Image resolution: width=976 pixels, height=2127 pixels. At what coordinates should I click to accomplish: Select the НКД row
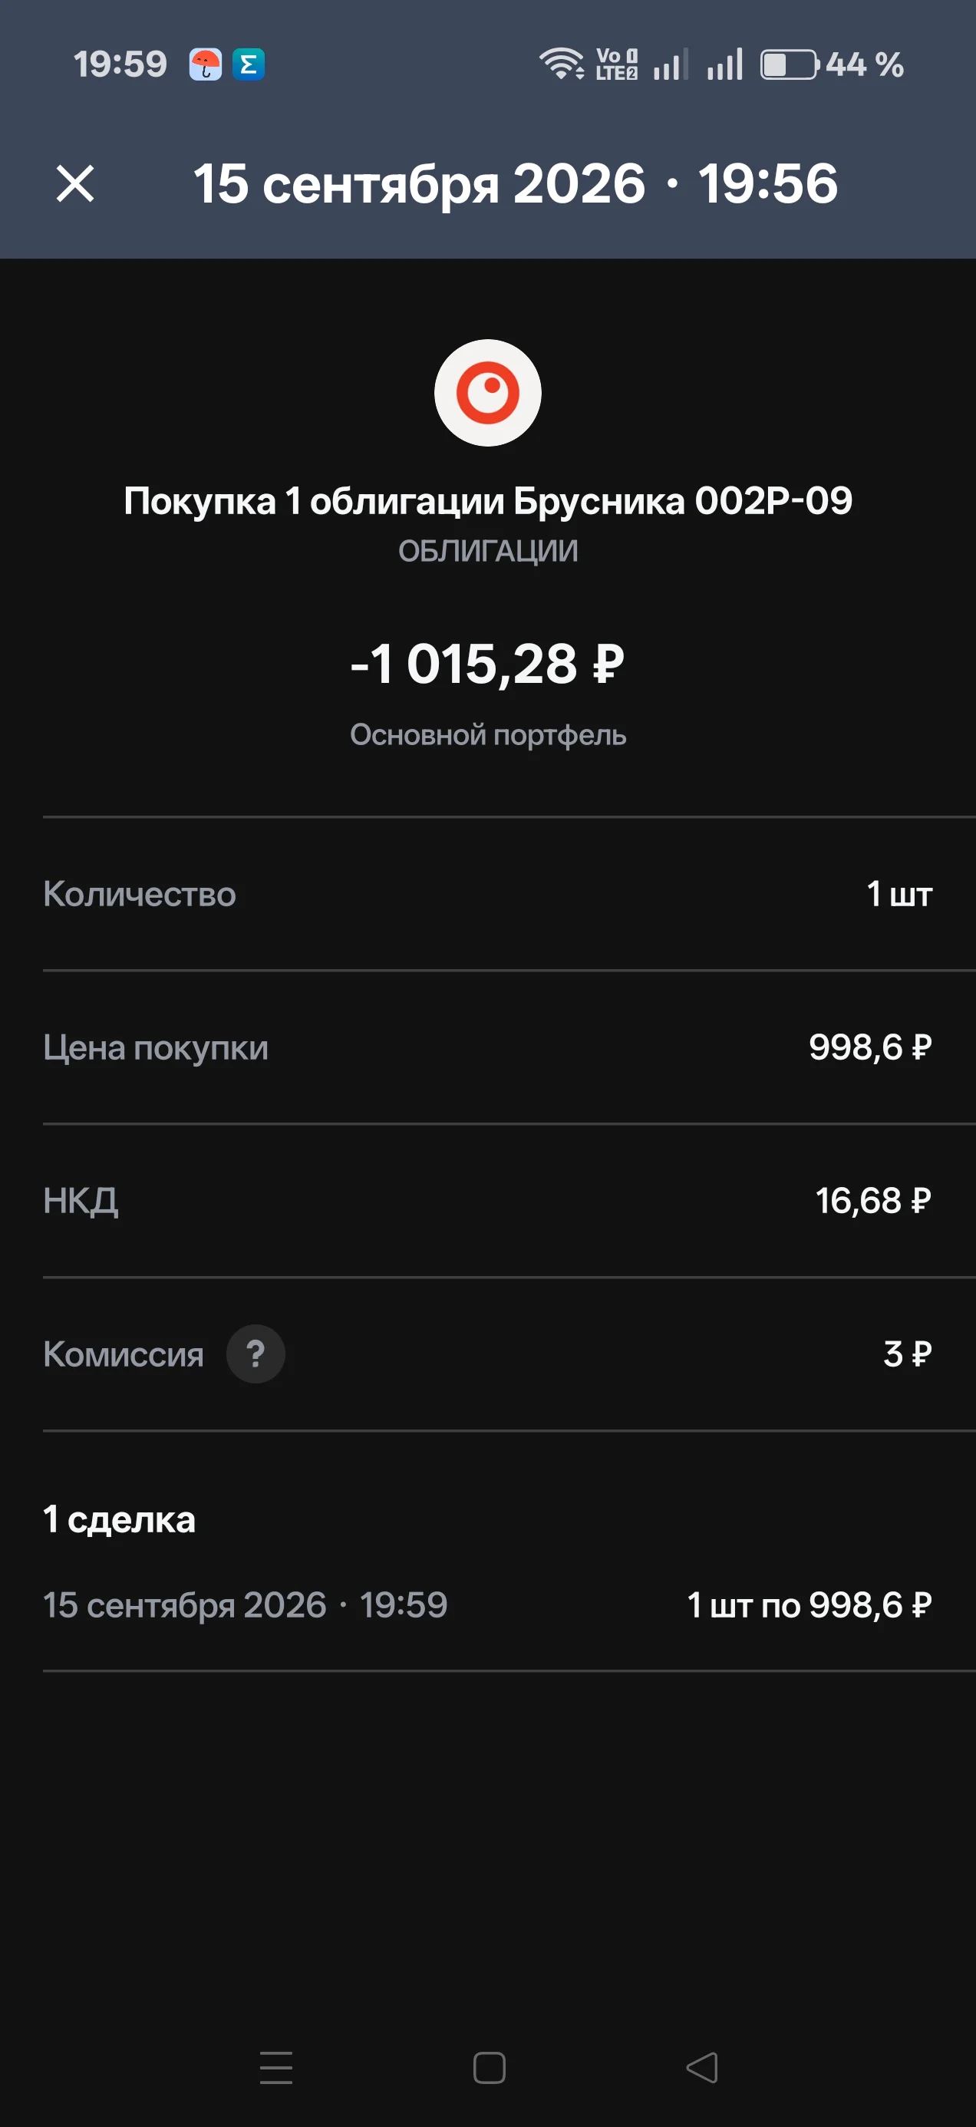(488, 1201)
